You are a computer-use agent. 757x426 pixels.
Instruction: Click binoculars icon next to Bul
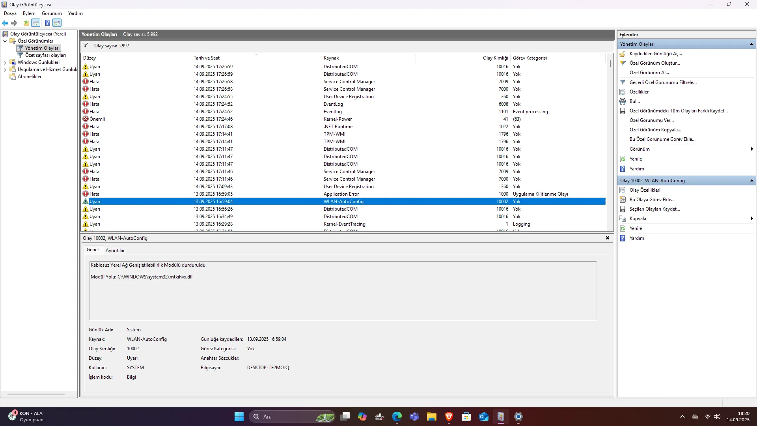pos(623,101)
